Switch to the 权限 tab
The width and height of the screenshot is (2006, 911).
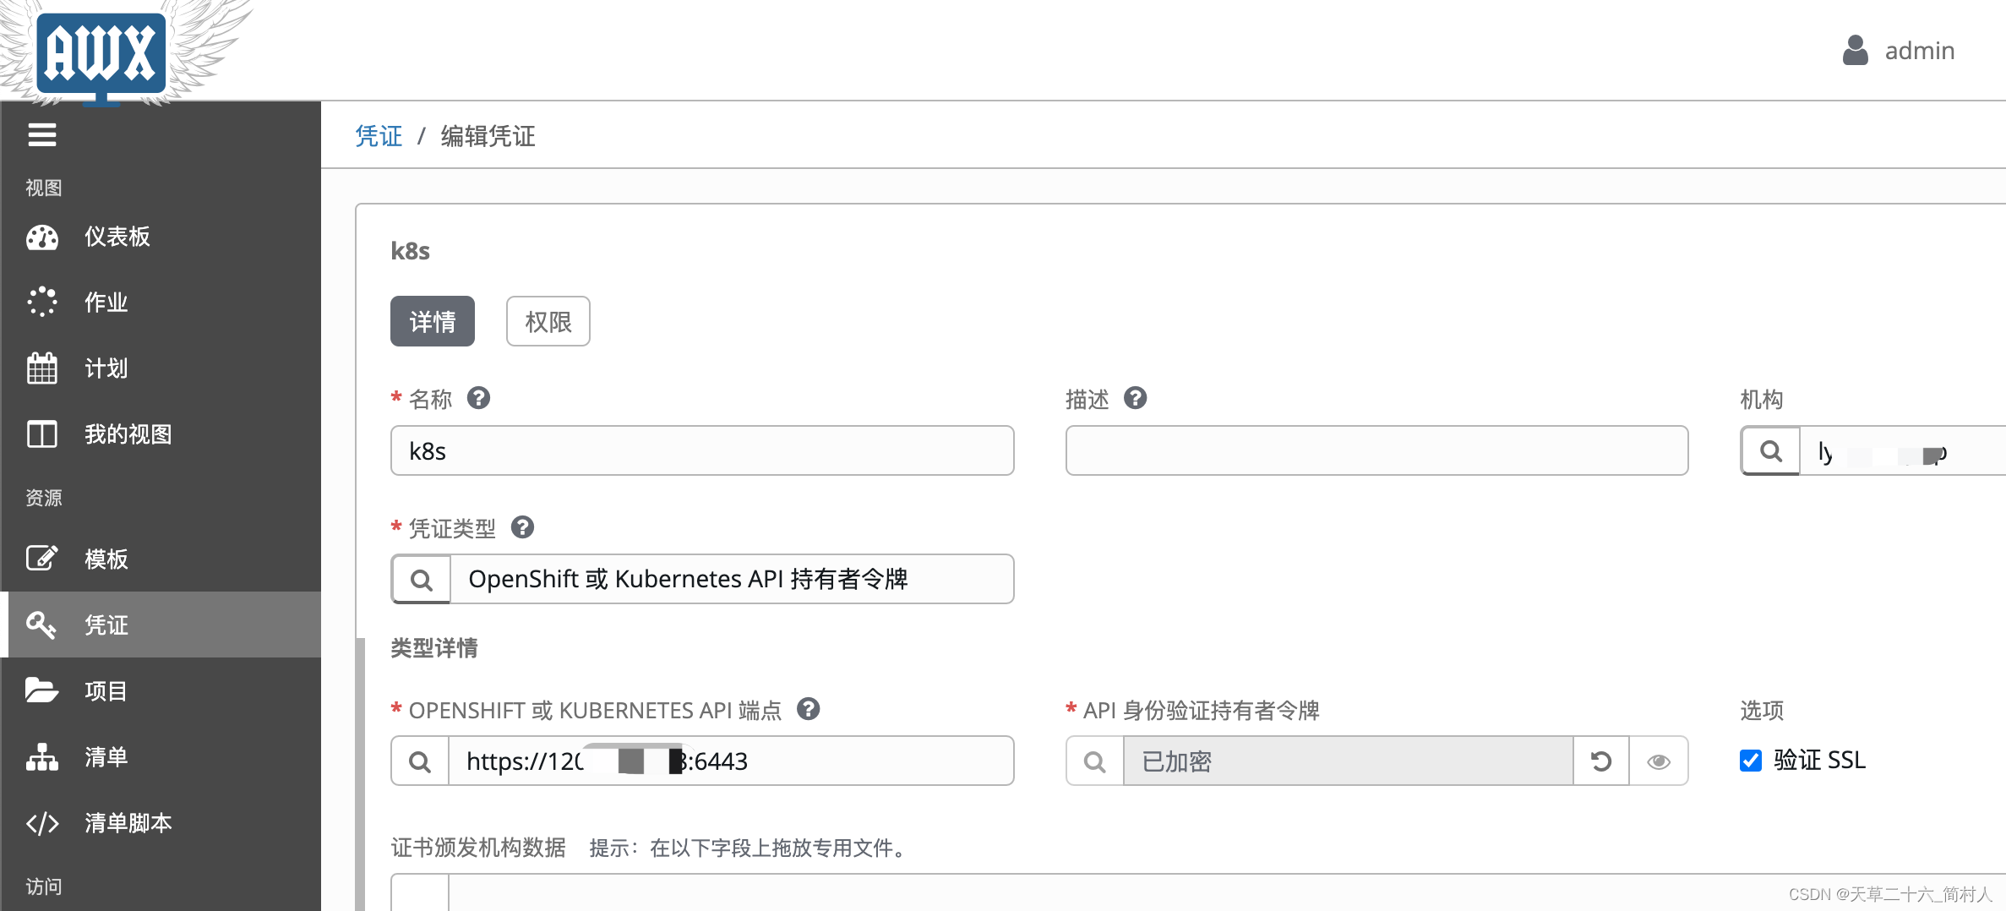click(548, 321)
